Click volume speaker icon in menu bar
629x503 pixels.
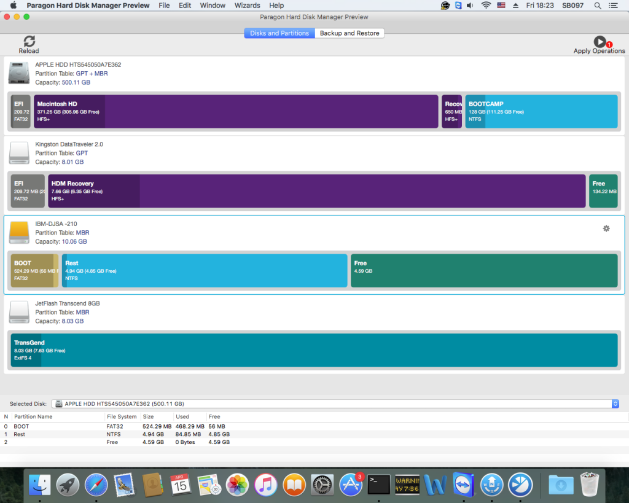tap(470, 6)
